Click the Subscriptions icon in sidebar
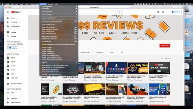This screenshot has height=109, width=193. pyautogui.click(x=8, y=26)
